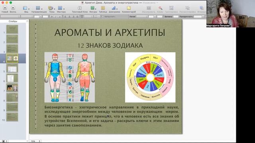Select slide 7 thumbnail
255x143 pixels.
coord(12,87)
